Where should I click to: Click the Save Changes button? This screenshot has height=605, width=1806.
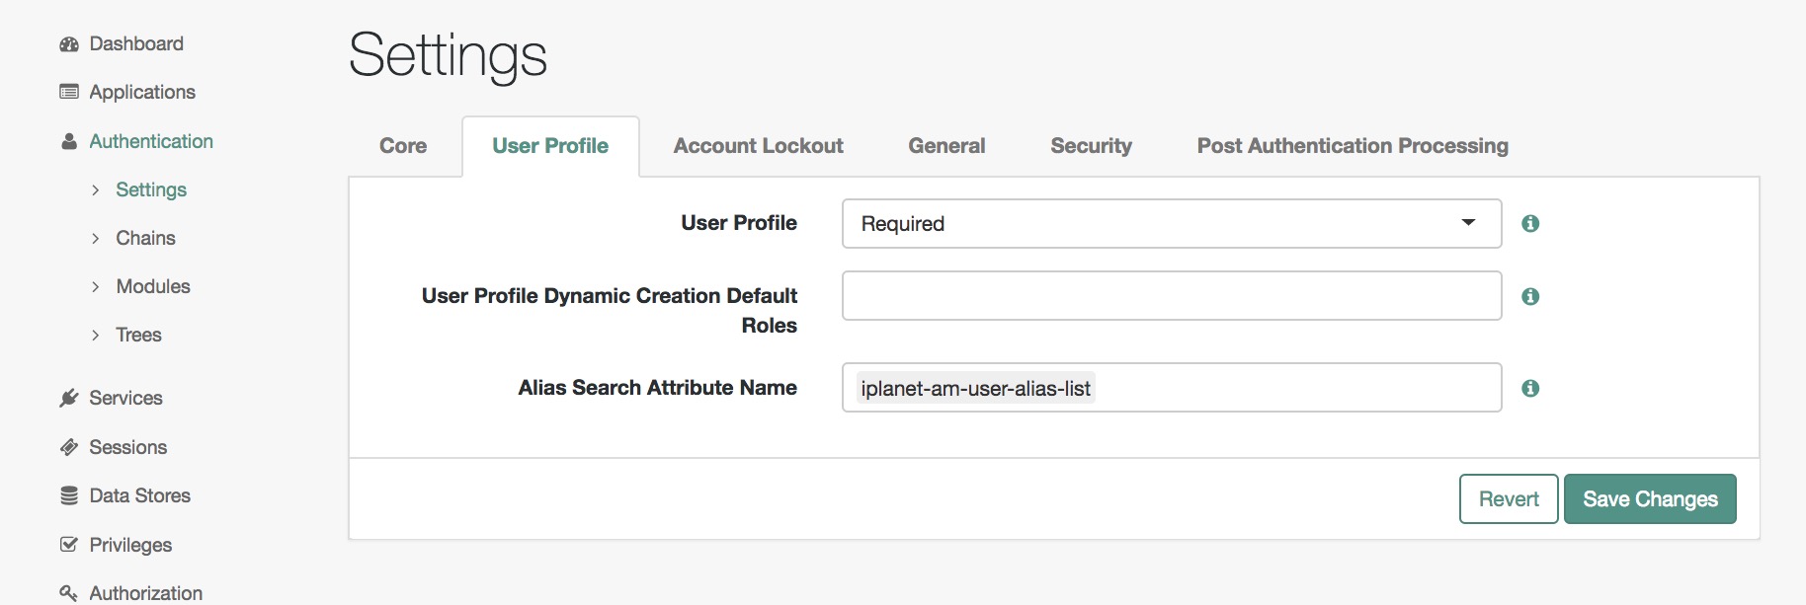coord(1650,499)
